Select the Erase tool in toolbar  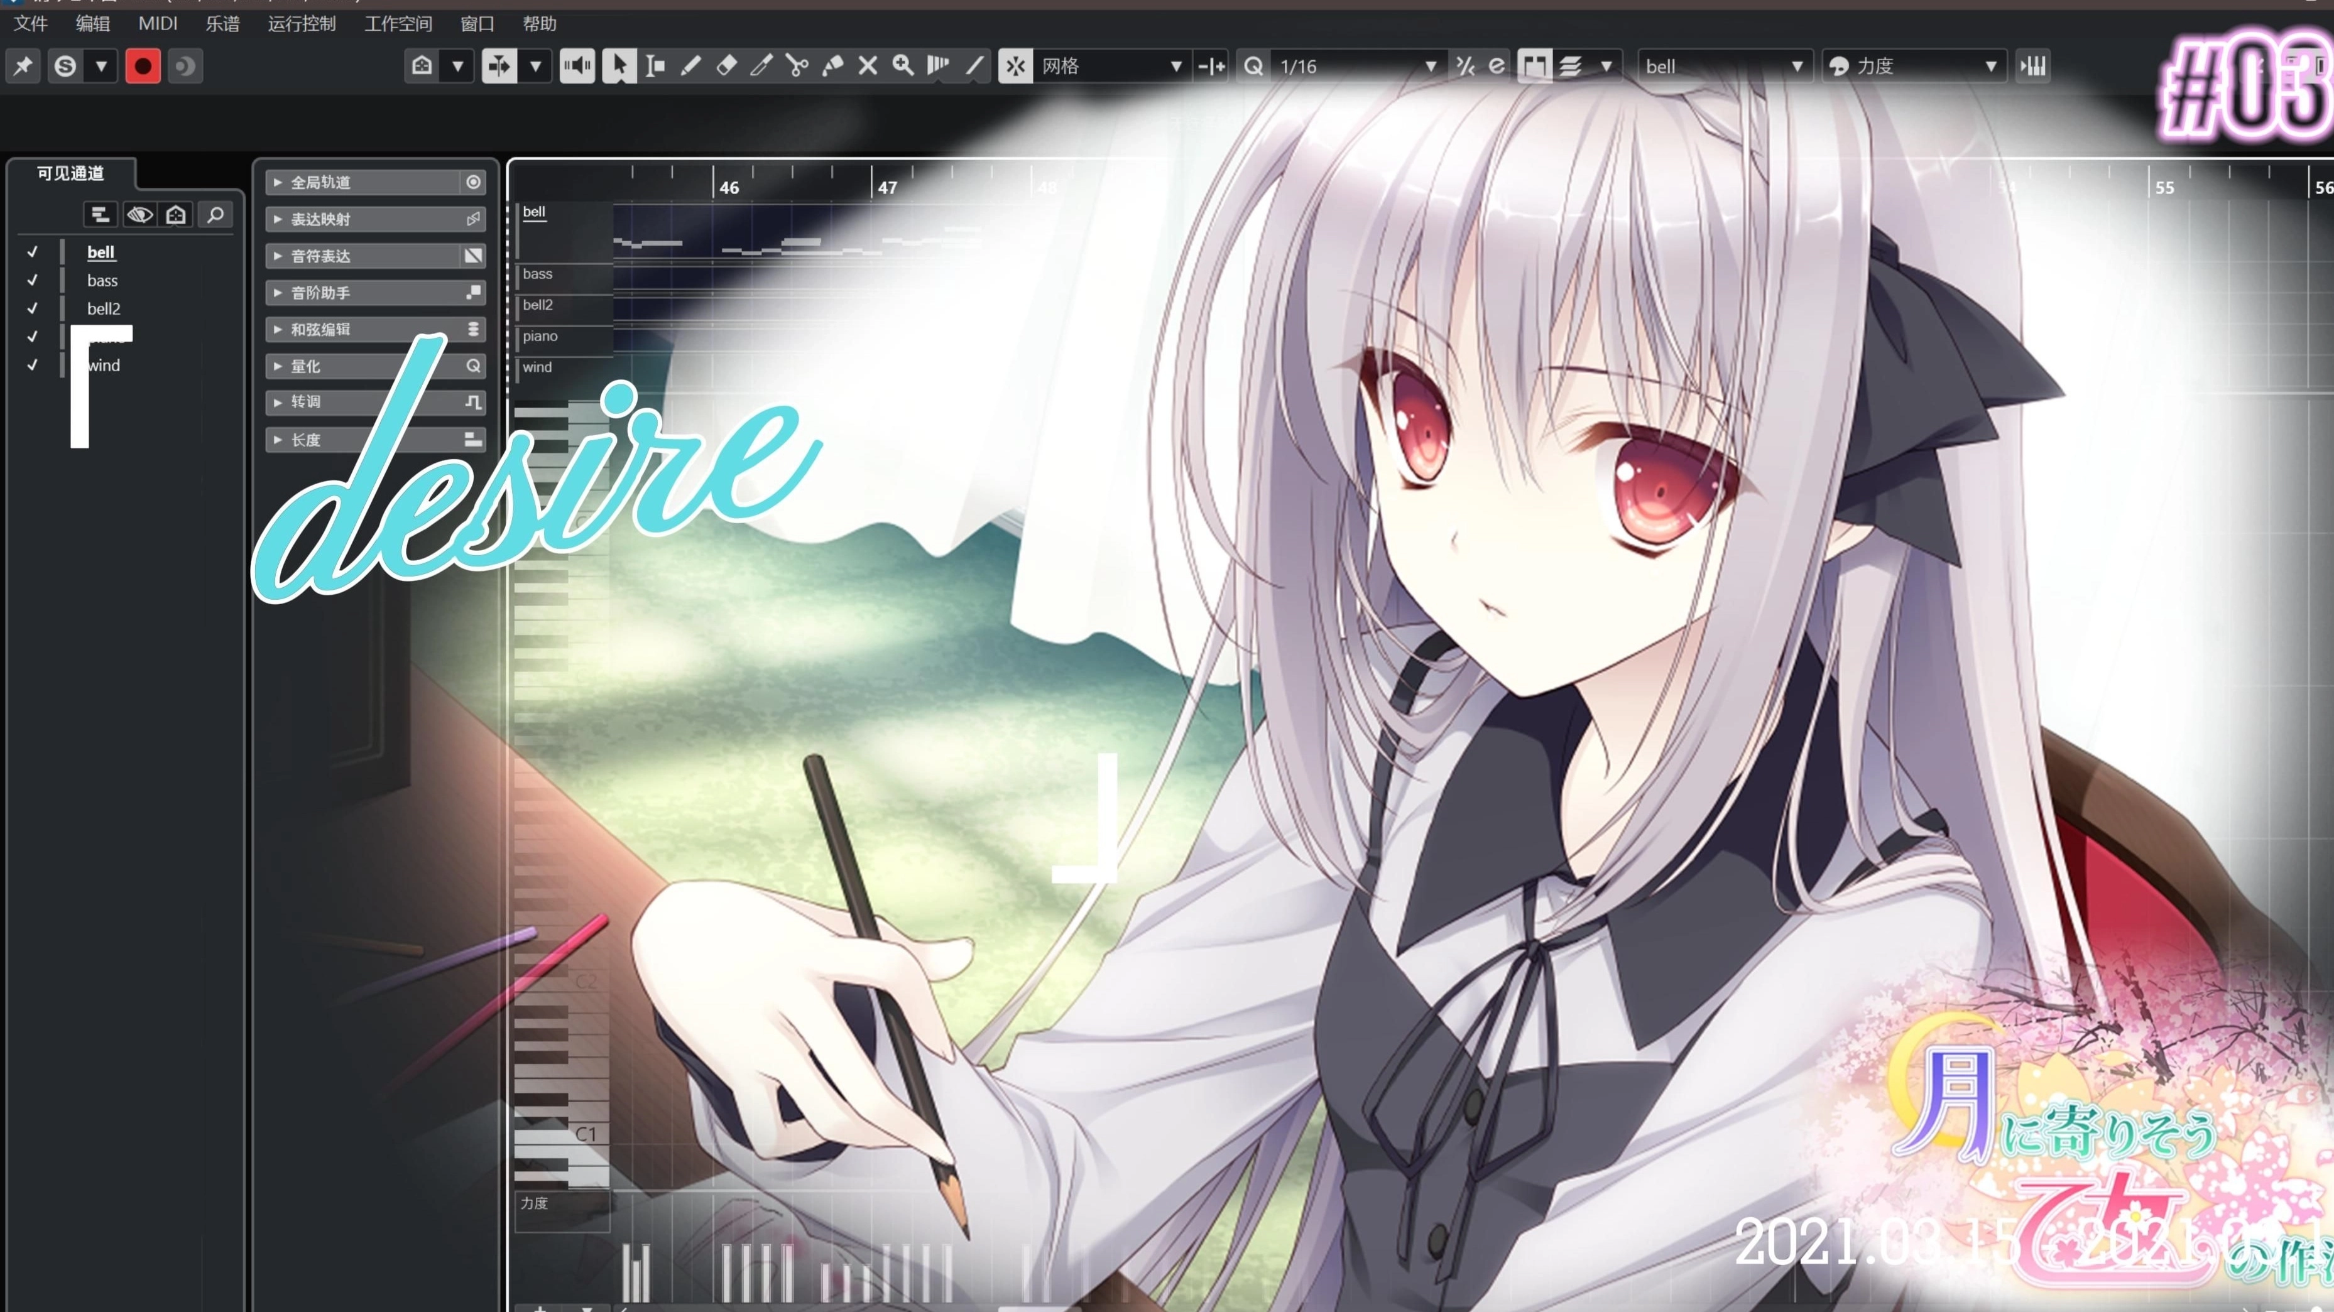pos(726,66)
